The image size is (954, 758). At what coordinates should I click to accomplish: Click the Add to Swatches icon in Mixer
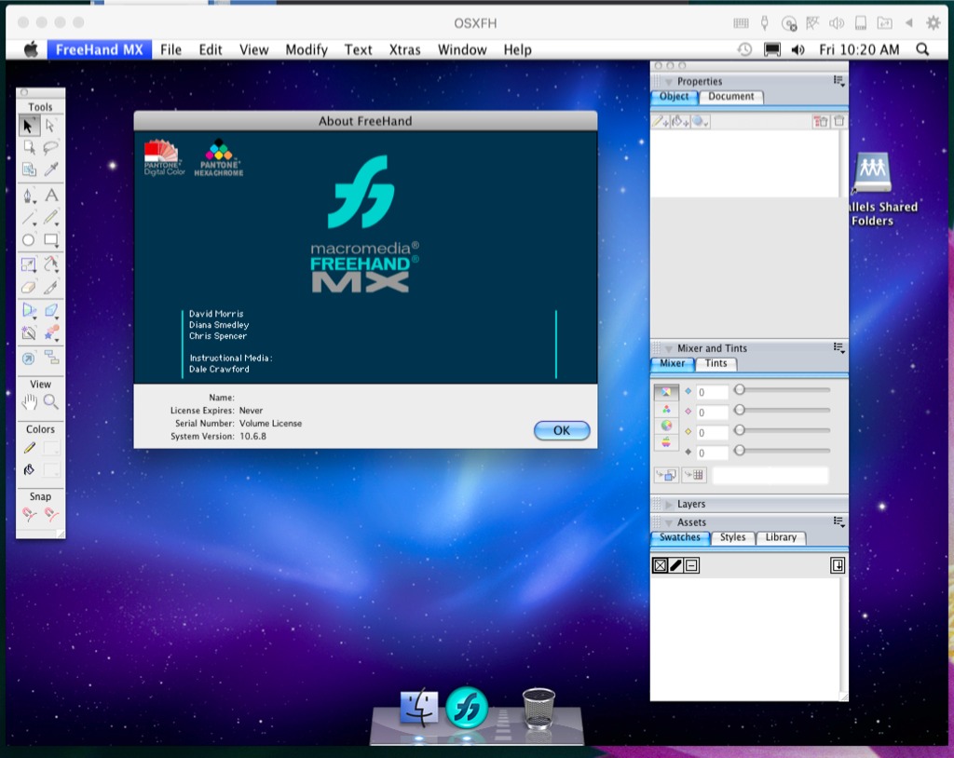666,475
